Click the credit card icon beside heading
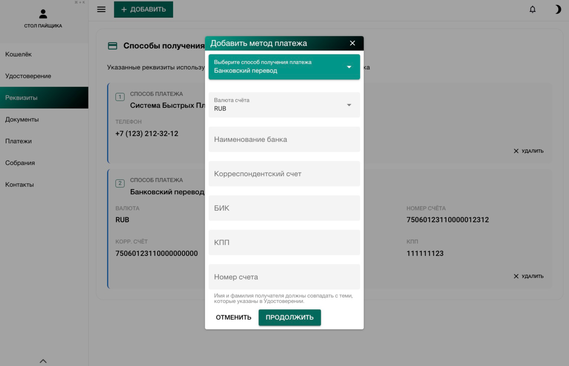Image resolution: width=569 pixels, height=366 pixels. point(113,46)
